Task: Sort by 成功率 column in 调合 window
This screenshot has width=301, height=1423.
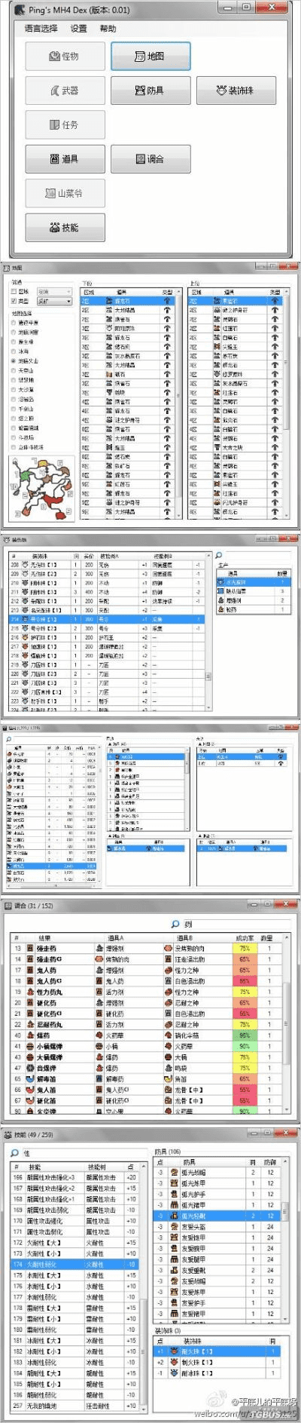Action: coord(246,937)
